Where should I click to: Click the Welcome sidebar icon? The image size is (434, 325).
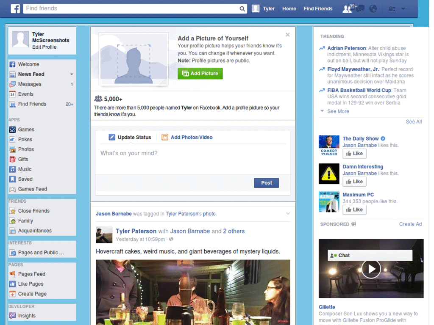(x=12, y=64)
